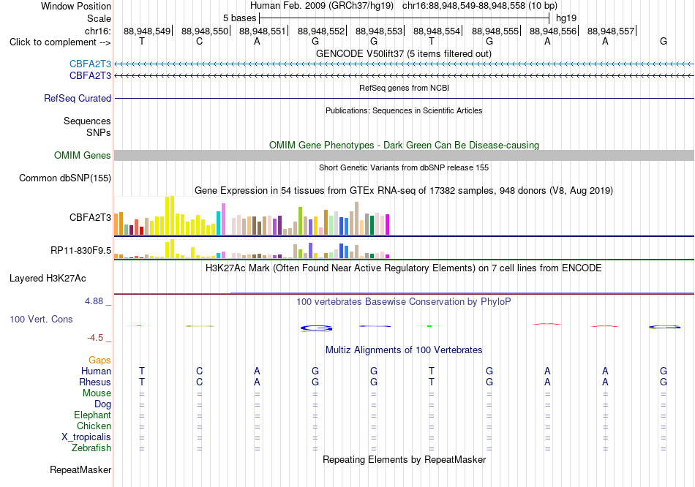
Task: Click the GENCODE V50lift37 track title
Action: tap(404, 53)
